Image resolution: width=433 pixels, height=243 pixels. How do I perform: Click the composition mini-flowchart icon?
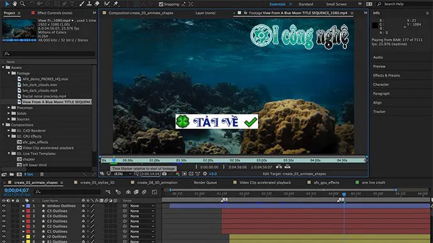tap(108, 192)
